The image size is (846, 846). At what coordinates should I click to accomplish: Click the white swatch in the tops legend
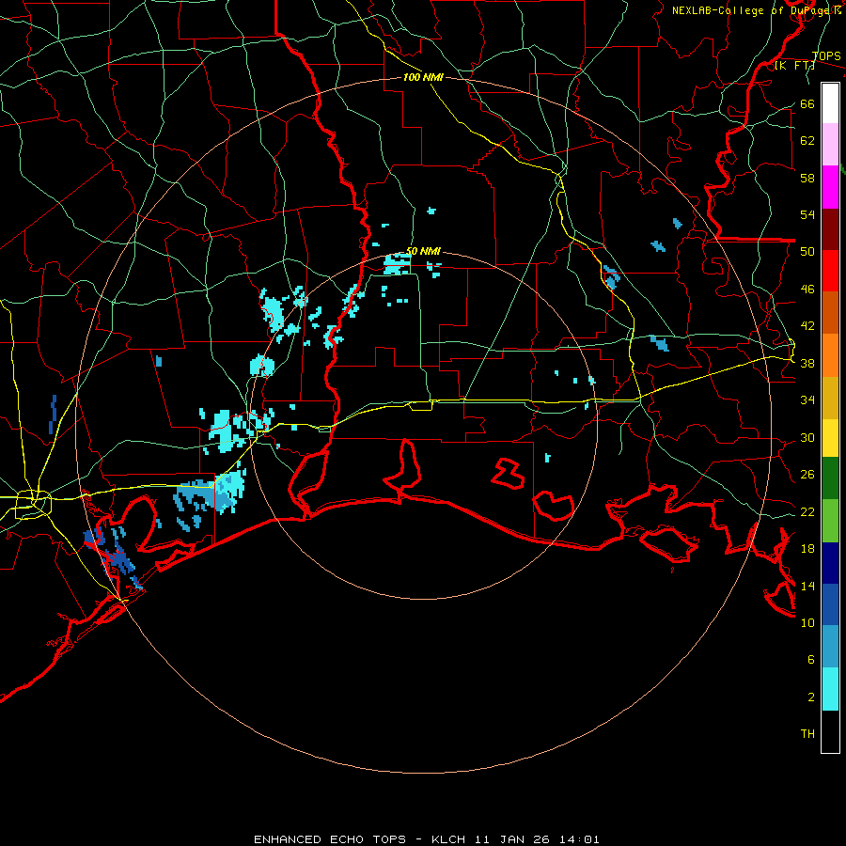click(830, 103)
